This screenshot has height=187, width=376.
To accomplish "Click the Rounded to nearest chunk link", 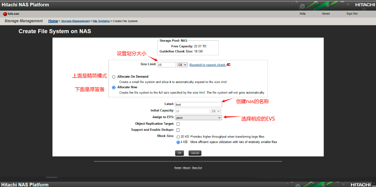I will click(x=207, y=65).
